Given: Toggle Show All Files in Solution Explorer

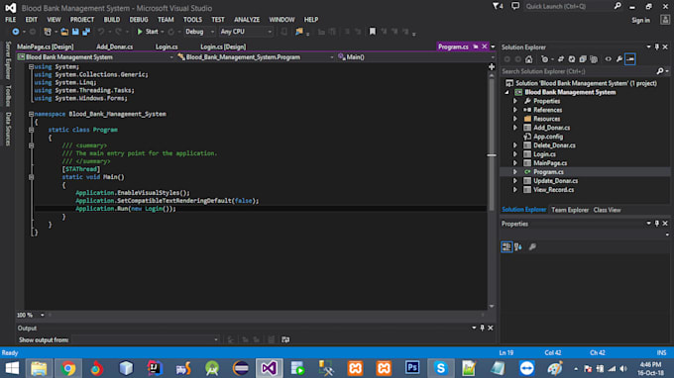Looking at the screenshot, I should pyautogui.click(x=594, y=59).
